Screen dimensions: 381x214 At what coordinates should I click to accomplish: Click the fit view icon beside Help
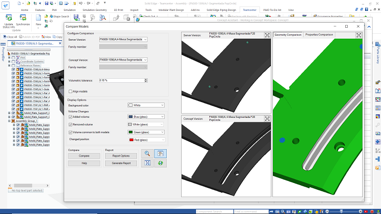pos(147,163)
